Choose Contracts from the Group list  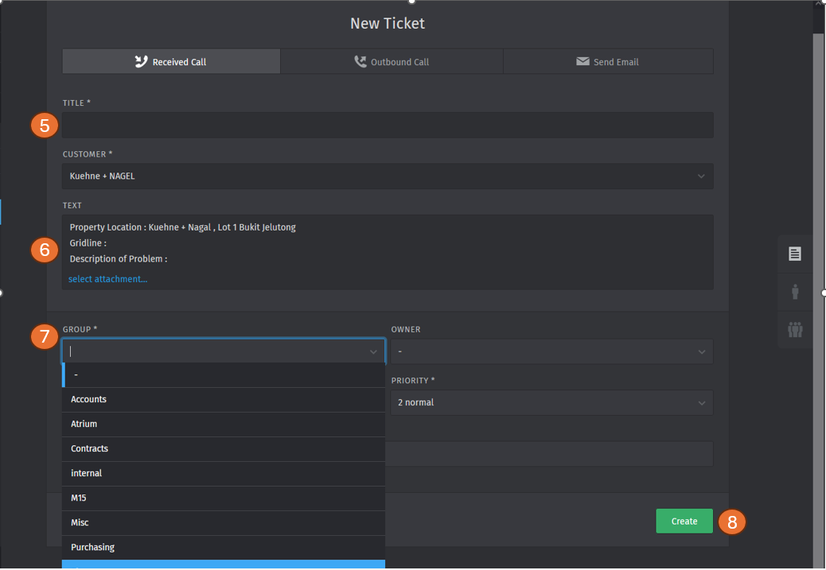(x=223, y=449)
